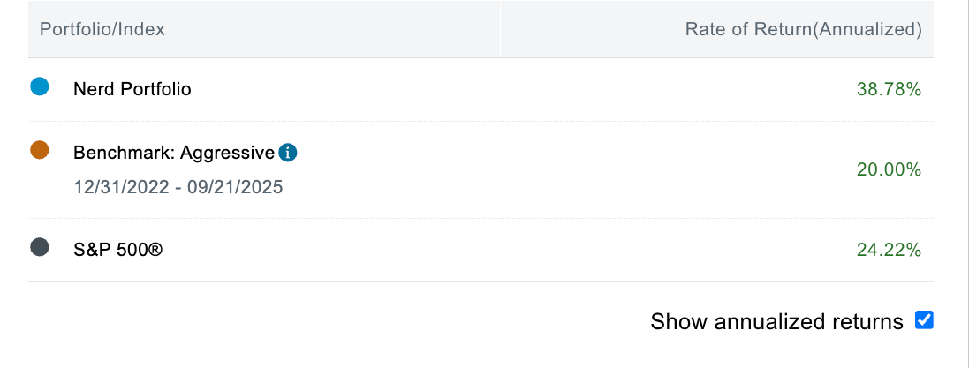Click the 24.22% S&P 500 return value
969x368 pixels.
pos(889,250)
